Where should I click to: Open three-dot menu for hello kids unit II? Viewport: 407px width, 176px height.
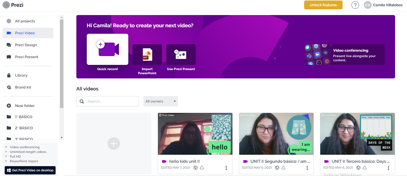pyautogui.click(x=226, y=168)
